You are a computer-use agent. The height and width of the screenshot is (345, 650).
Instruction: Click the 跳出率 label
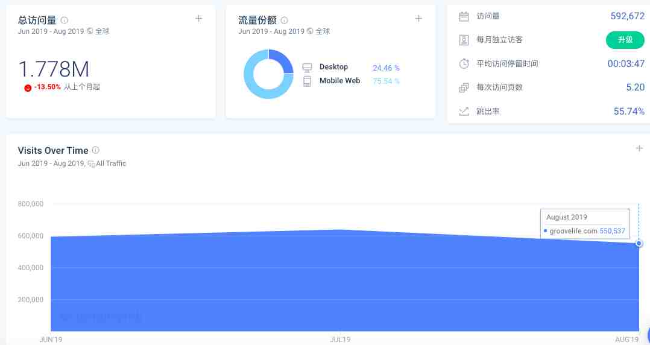(x=488, y=111)
